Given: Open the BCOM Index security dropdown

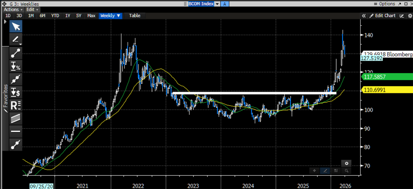Looking at the screenshot, I should pyautogui.click(x=217, y=4).
